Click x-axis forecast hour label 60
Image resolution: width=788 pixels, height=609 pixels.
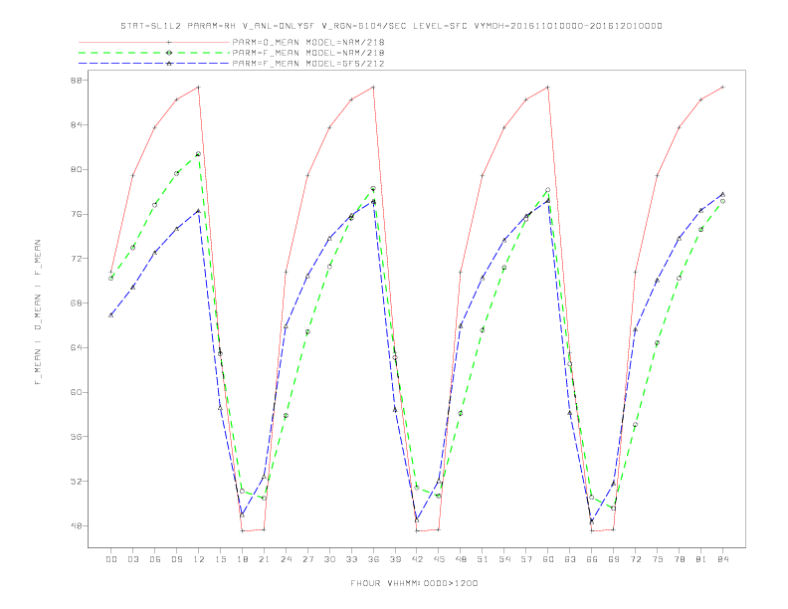[548, 559]
